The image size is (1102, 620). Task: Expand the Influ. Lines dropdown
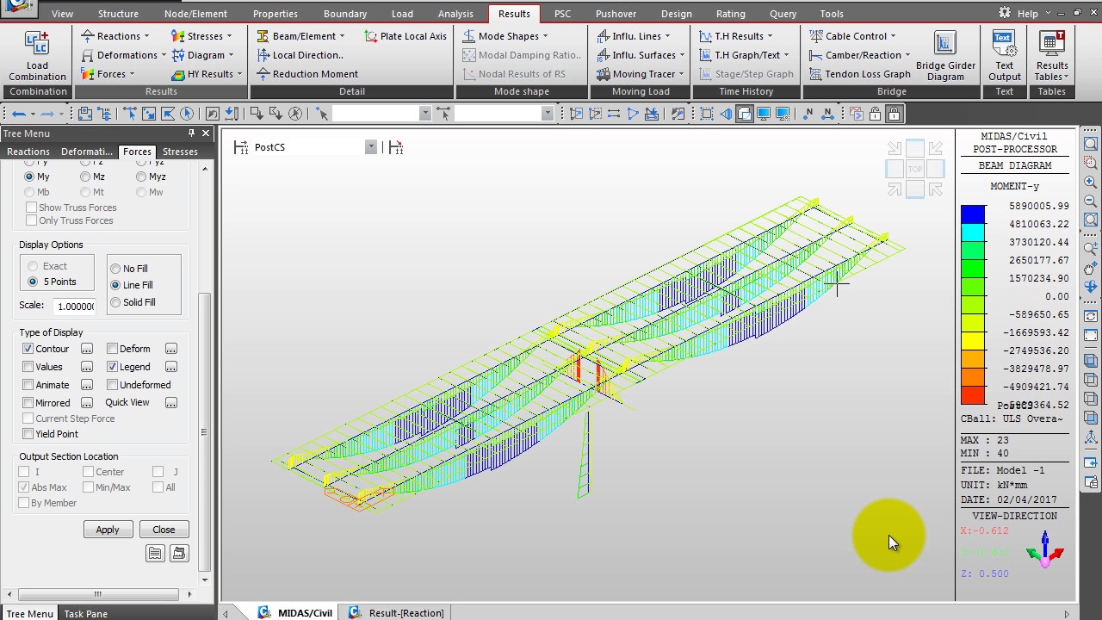click(667, 36)
